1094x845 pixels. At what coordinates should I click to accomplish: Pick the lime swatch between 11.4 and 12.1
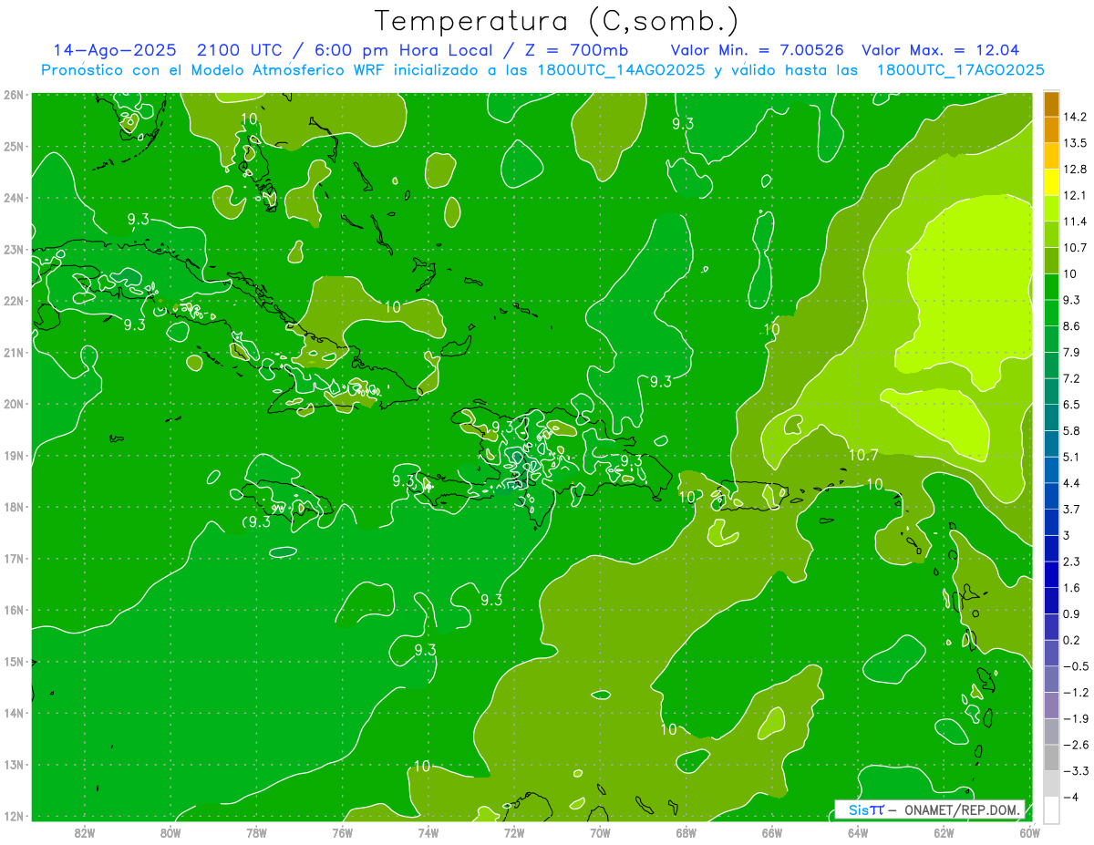click(1051, 209)
